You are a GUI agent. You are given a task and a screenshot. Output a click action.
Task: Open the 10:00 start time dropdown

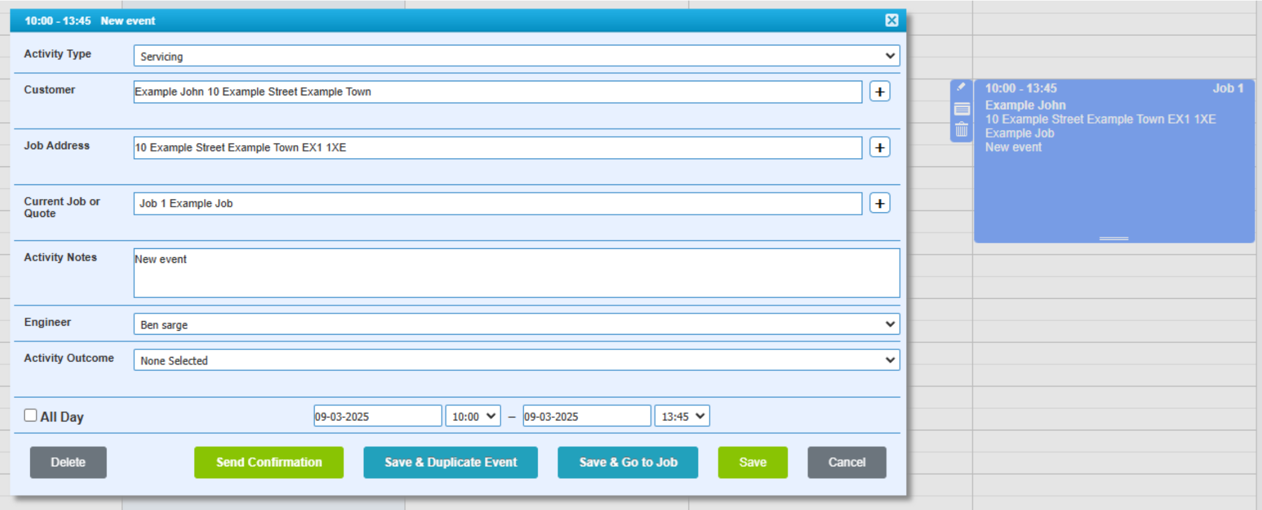click(473, 416)
